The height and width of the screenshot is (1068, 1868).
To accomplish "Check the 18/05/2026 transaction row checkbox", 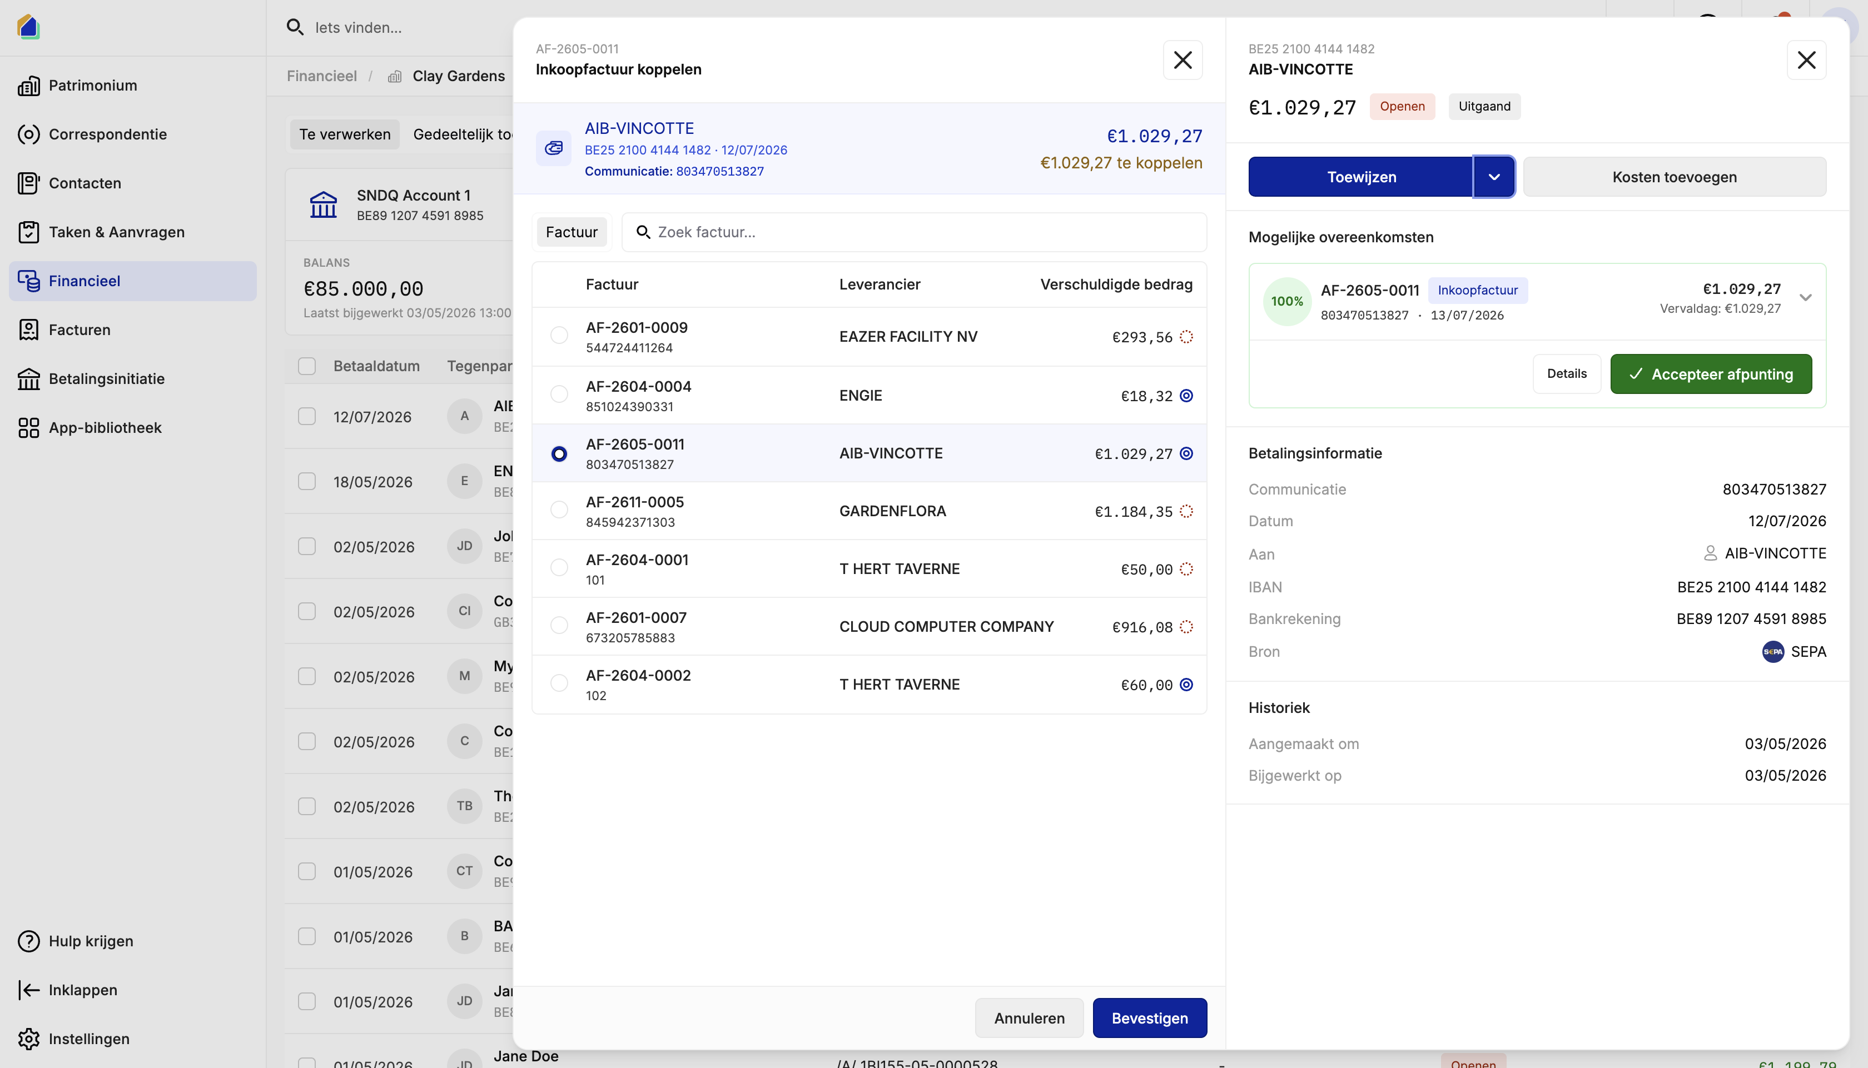I will click(307, 481).
